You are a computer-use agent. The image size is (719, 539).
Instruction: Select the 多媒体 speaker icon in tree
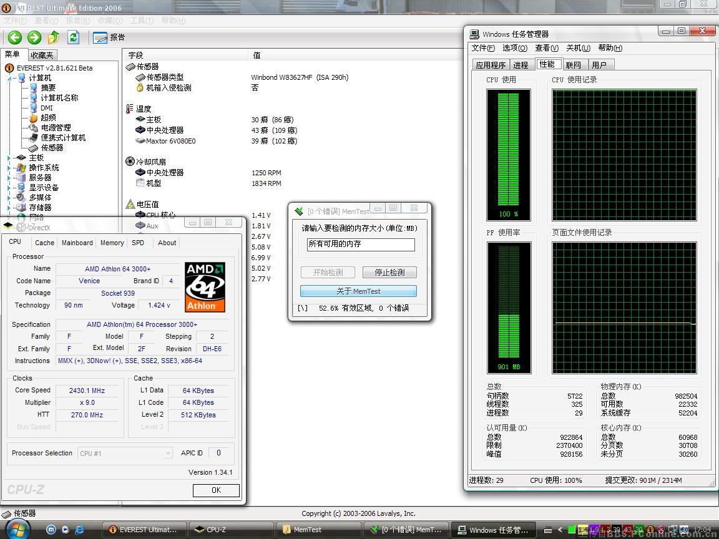tap(21, 198)
